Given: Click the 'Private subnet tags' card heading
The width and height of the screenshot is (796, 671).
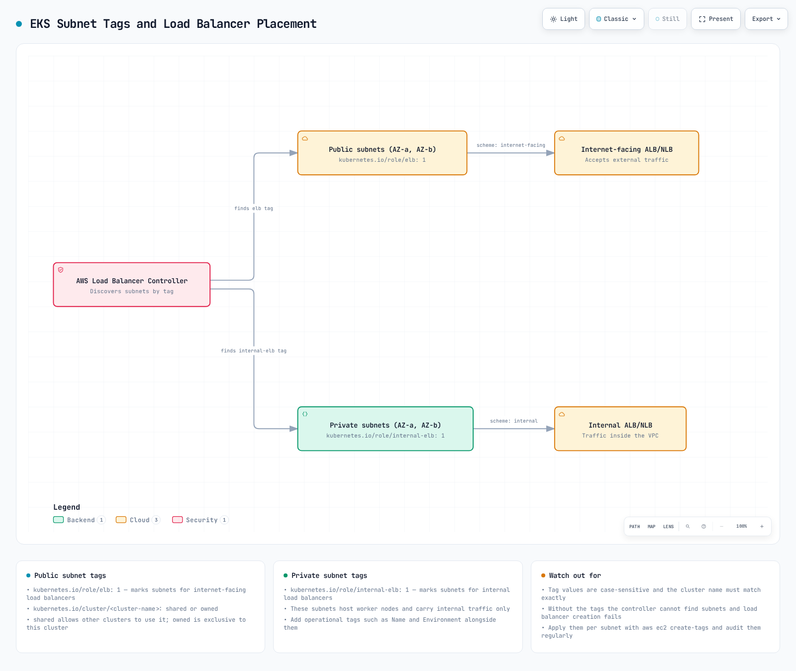Looking at the screenshot, I should [329, 575].
